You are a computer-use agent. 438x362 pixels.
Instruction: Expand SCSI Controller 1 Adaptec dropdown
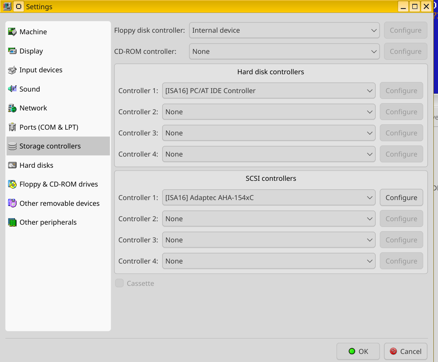(x=269, y=198)
